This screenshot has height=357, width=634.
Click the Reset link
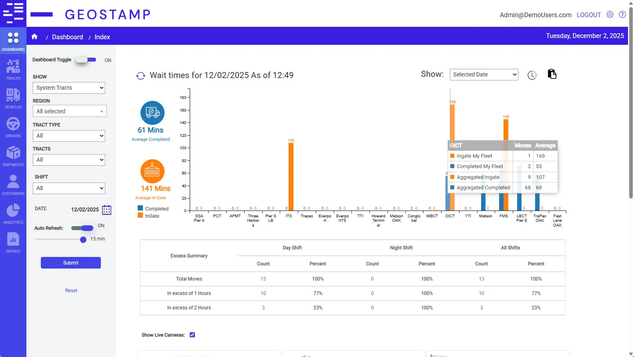click(71, 291)
